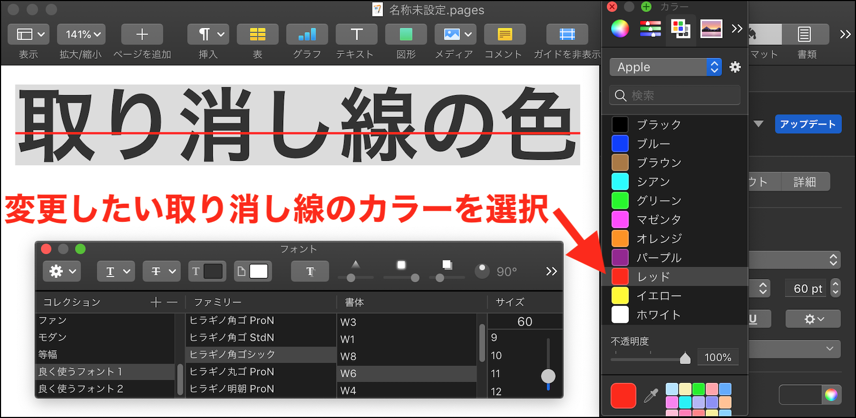Expand the 141% zoom dropdown
The image size is (856, 418).
coord(81,35)
